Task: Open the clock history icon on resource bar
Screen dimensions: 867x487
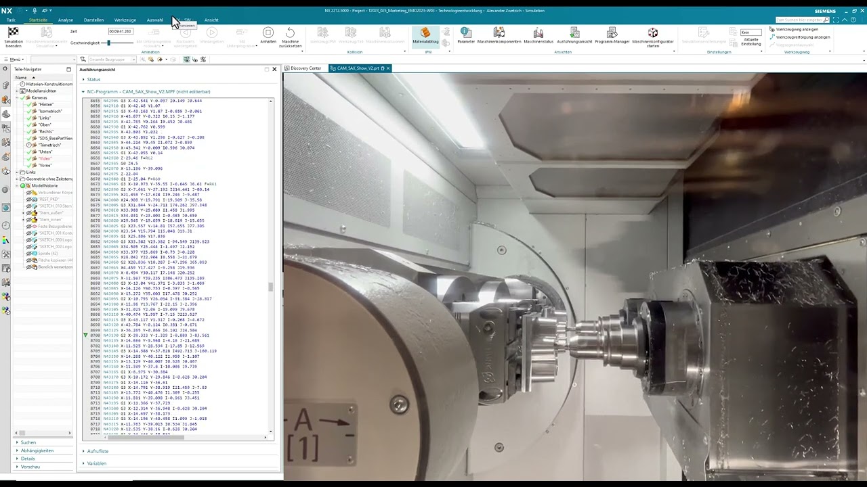Action: click(6, 225)
